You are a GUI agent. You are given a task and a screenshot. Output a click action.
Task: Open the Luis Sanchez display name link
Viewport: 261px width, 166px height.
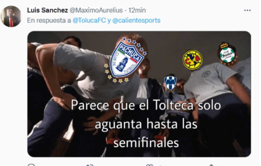(48, 10)
